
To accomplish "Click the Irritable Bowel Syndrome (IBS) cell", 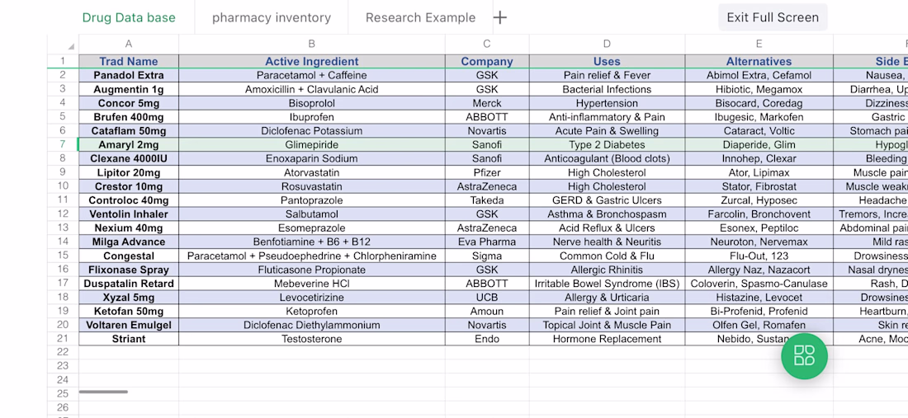I will click(x=607, y=284).
